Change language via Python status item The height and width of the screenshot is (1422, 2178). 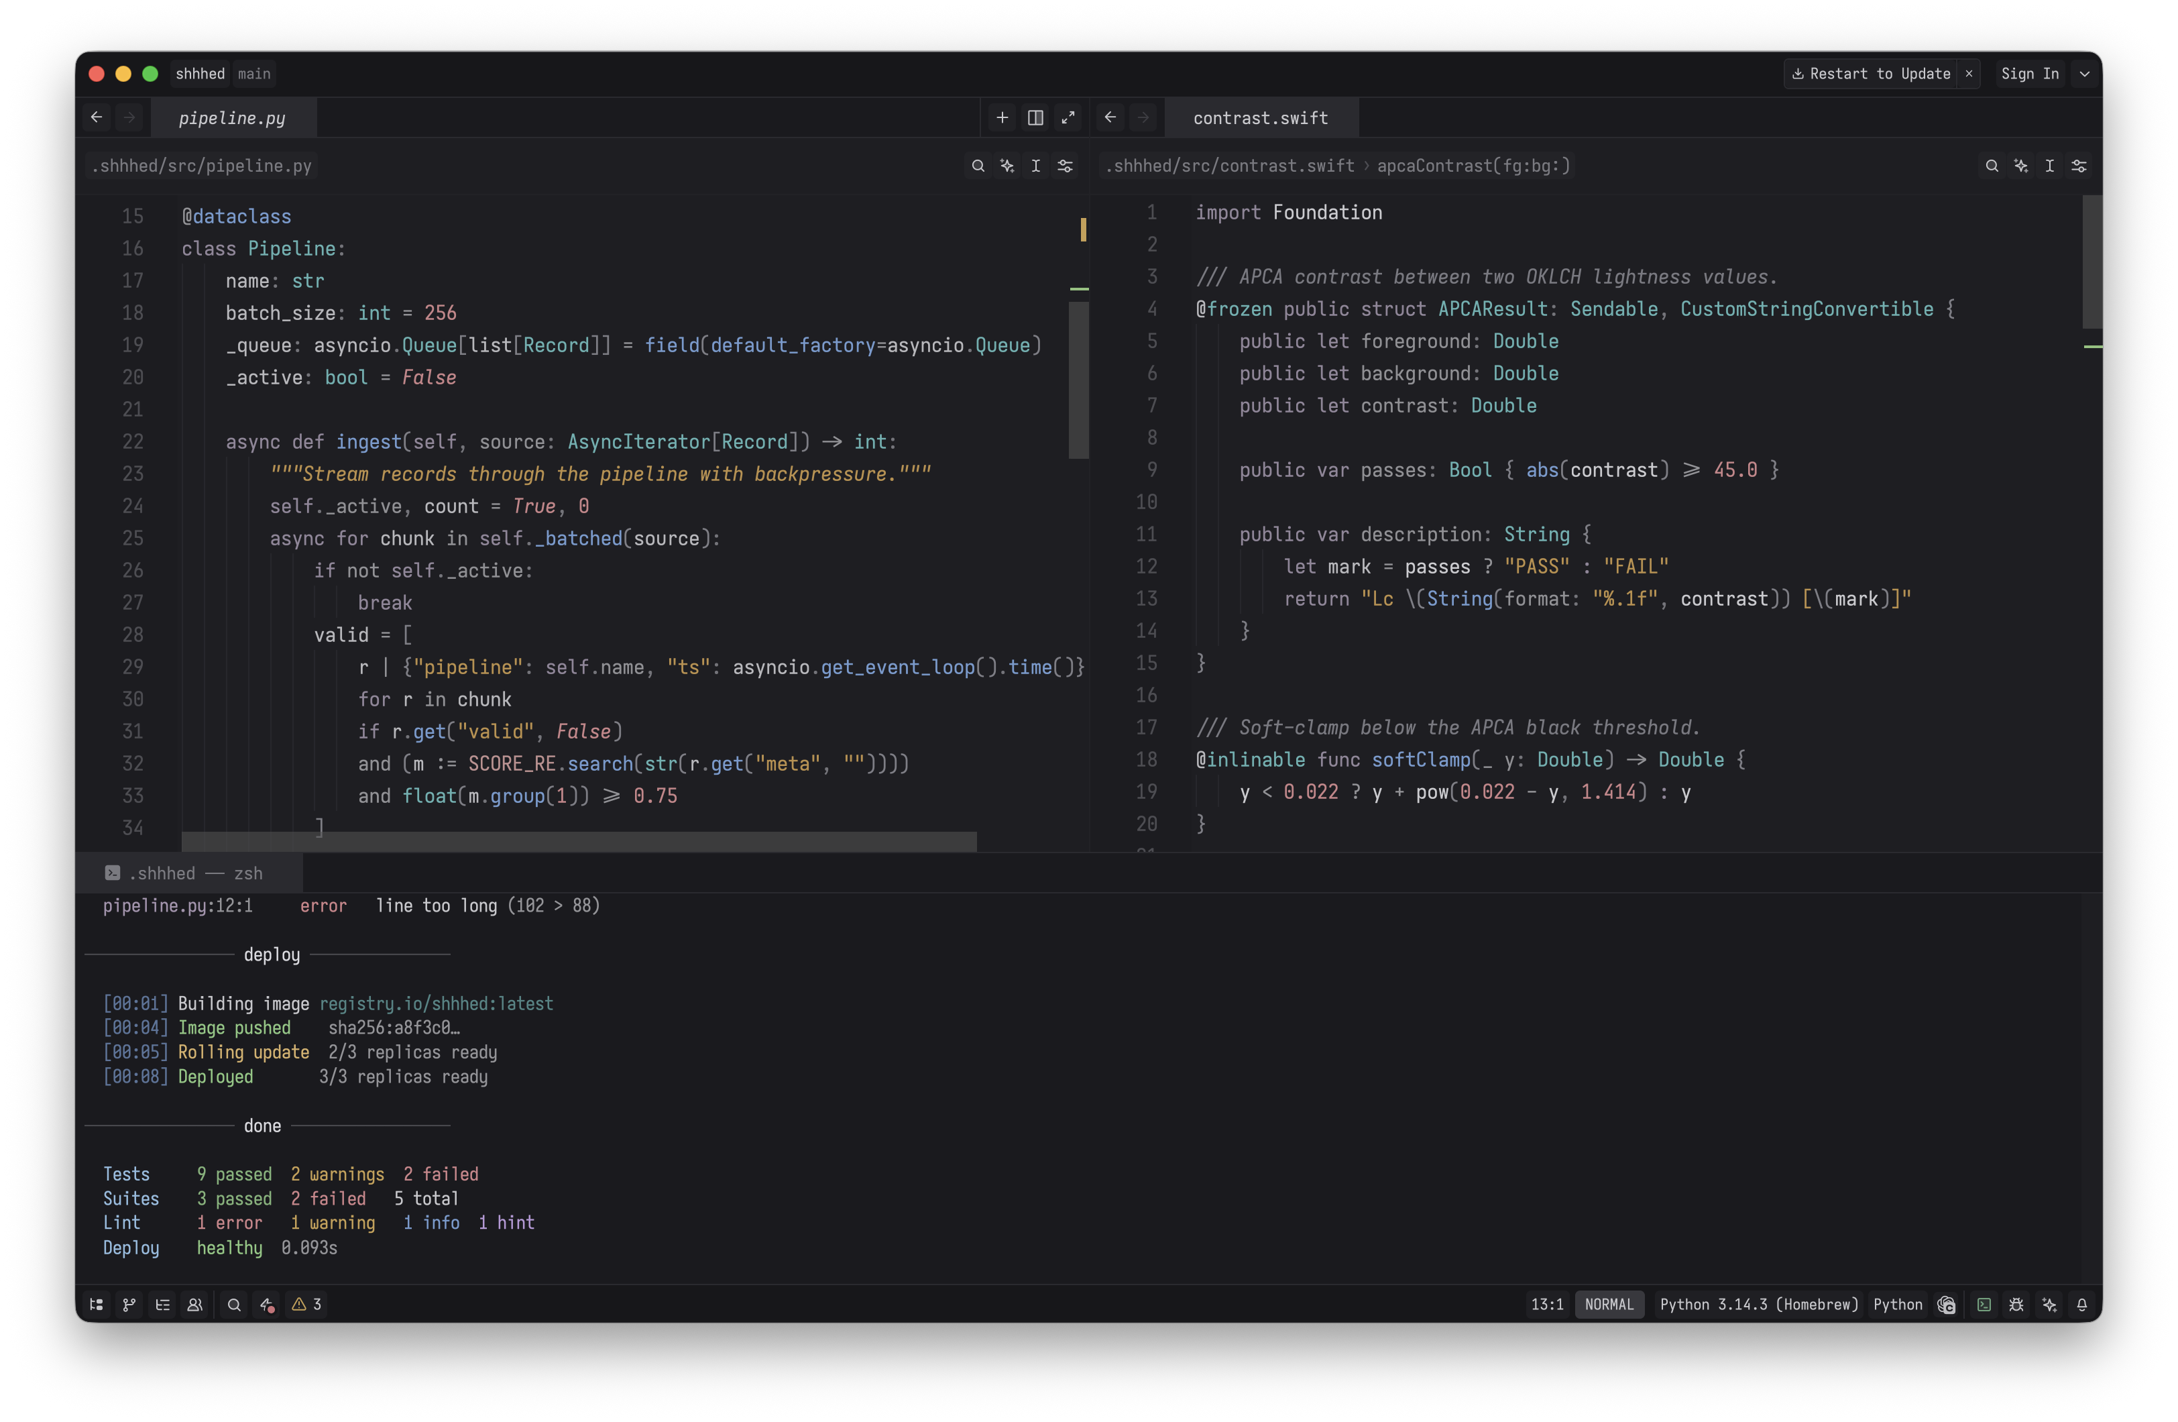1897,1304
